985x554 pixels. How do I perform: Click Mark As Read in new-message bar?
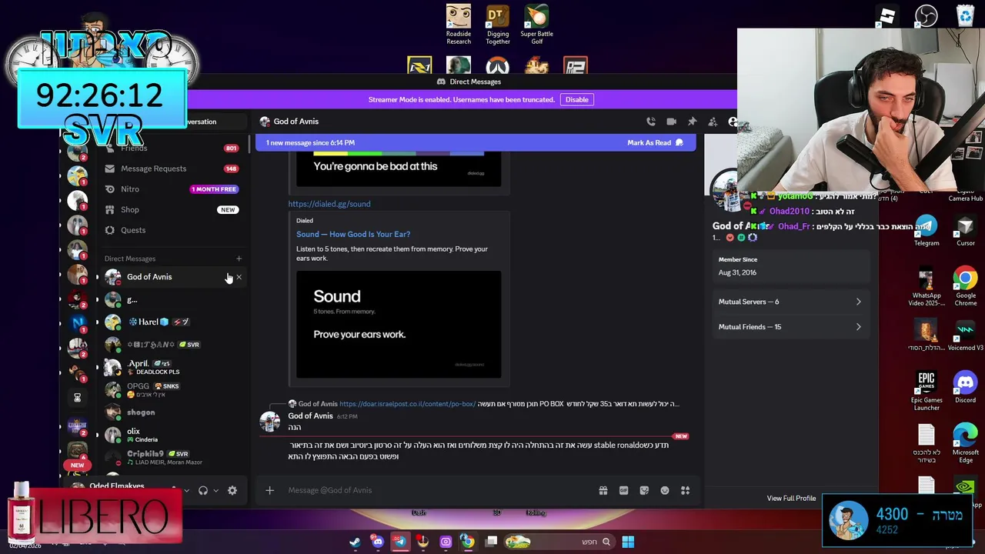(x=655, y=142)
